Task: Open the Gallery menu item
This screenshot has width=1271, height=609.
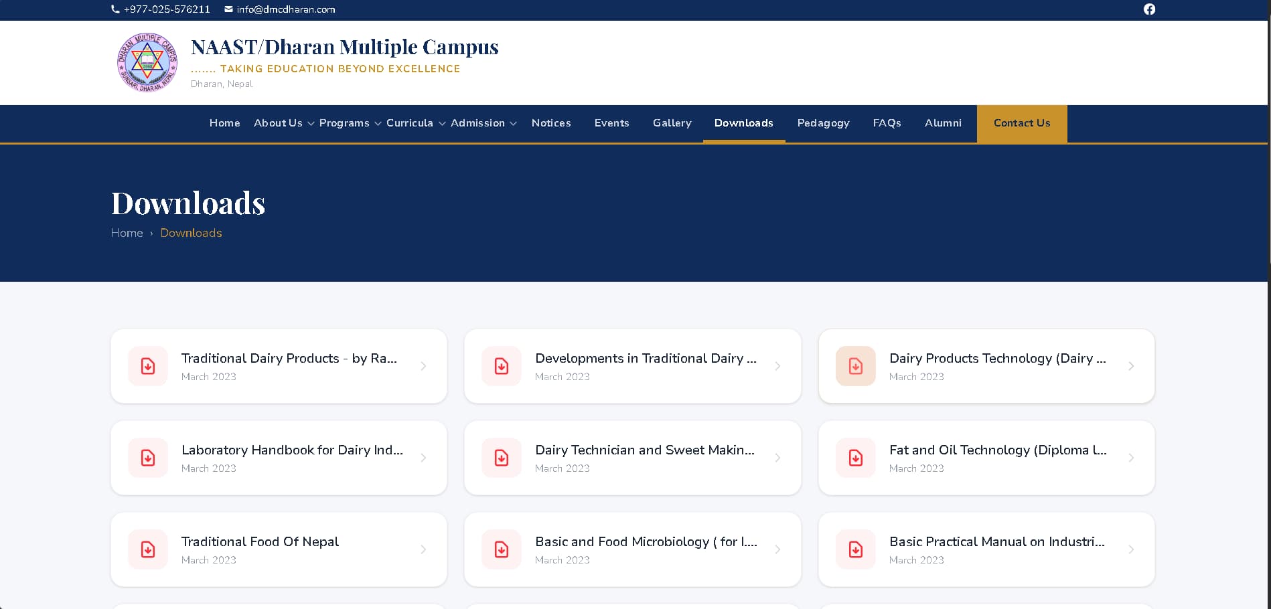Action: point(672,123)
